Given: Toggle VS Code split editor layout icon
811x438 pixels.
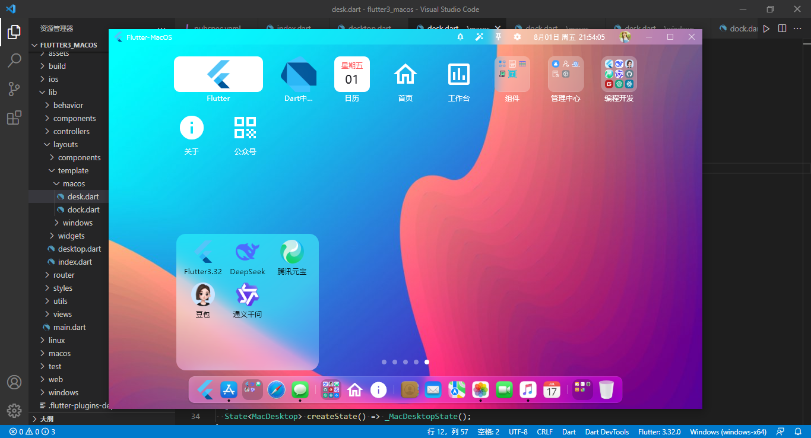Looking at the screenshot, I should 782,28.
